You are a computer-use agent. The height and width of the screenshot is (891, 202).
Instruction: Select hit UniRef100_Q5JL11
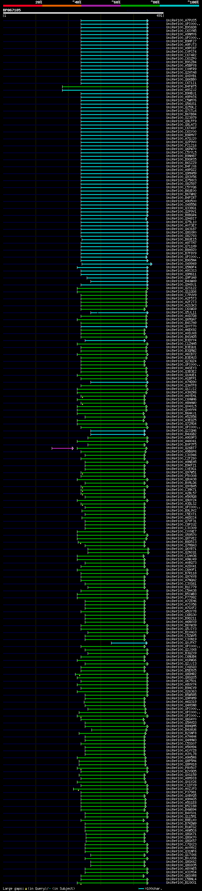[181, 313]
